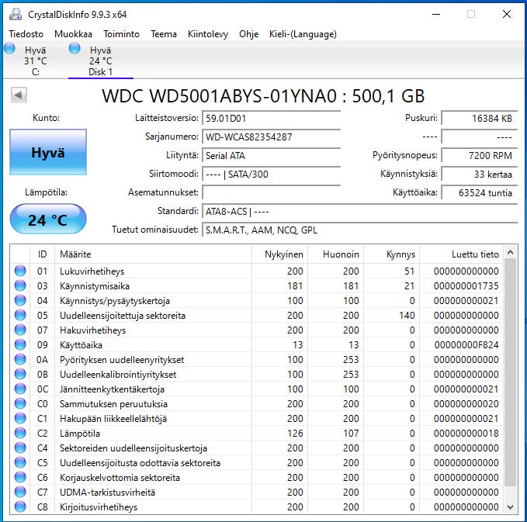This screenshot has width=527, height=522.
Task: Click the Luettu tieto column header
Action: coord(461,254)
